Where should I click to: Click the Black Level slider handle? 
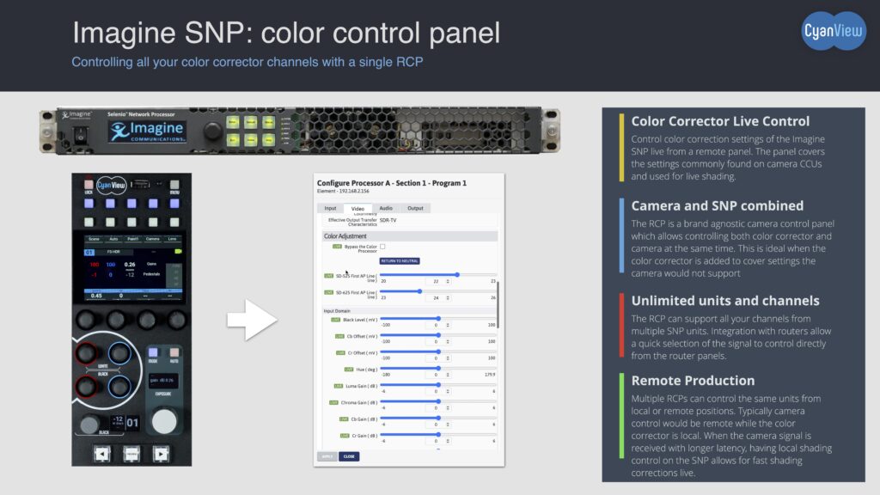pyautogui.click(x=438, y=319)
